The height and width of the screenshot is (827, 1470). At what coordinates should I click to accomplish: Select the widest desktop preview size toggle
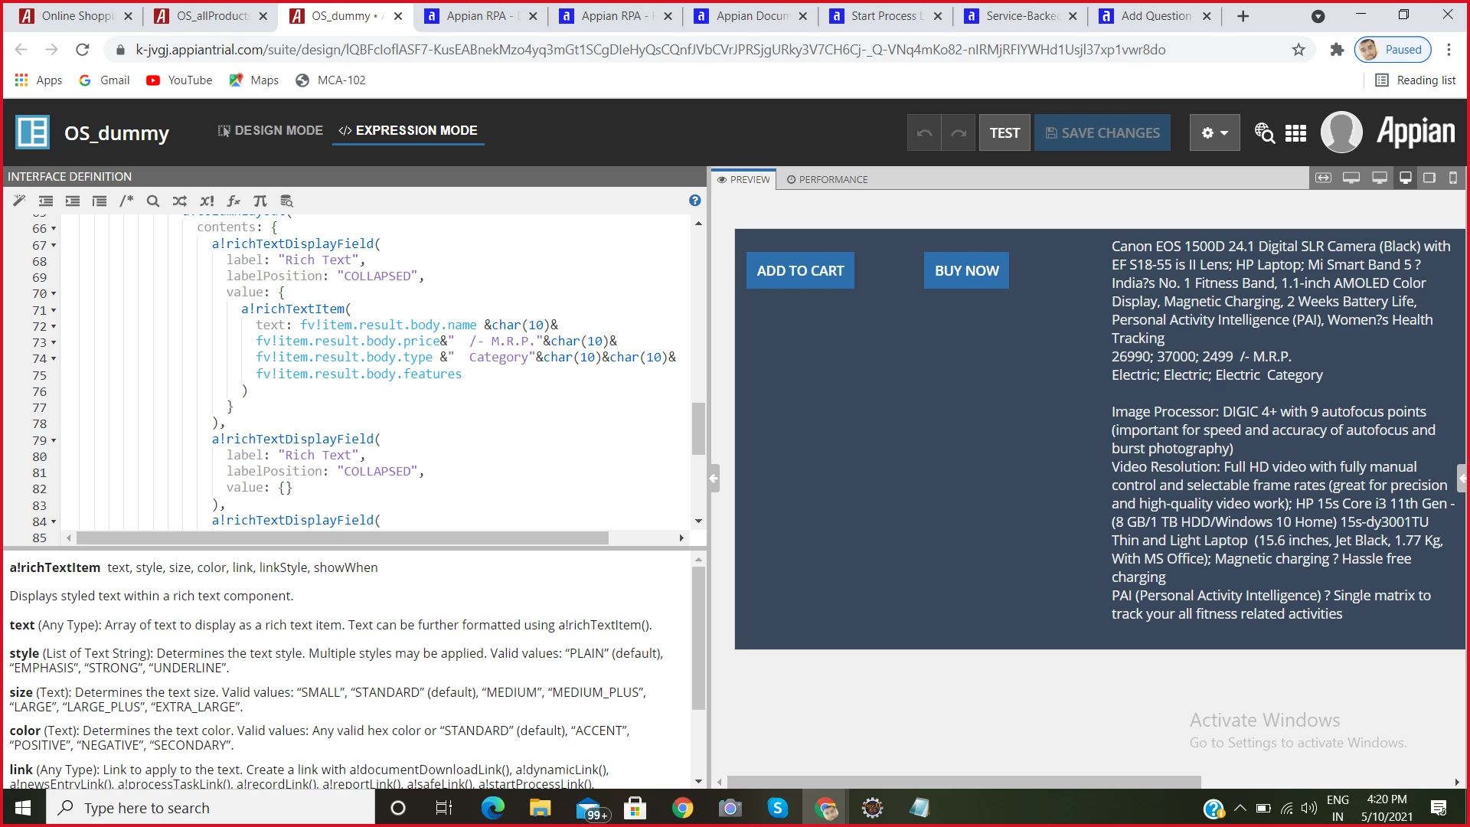pyautogui.click(x=1351, y=178)
